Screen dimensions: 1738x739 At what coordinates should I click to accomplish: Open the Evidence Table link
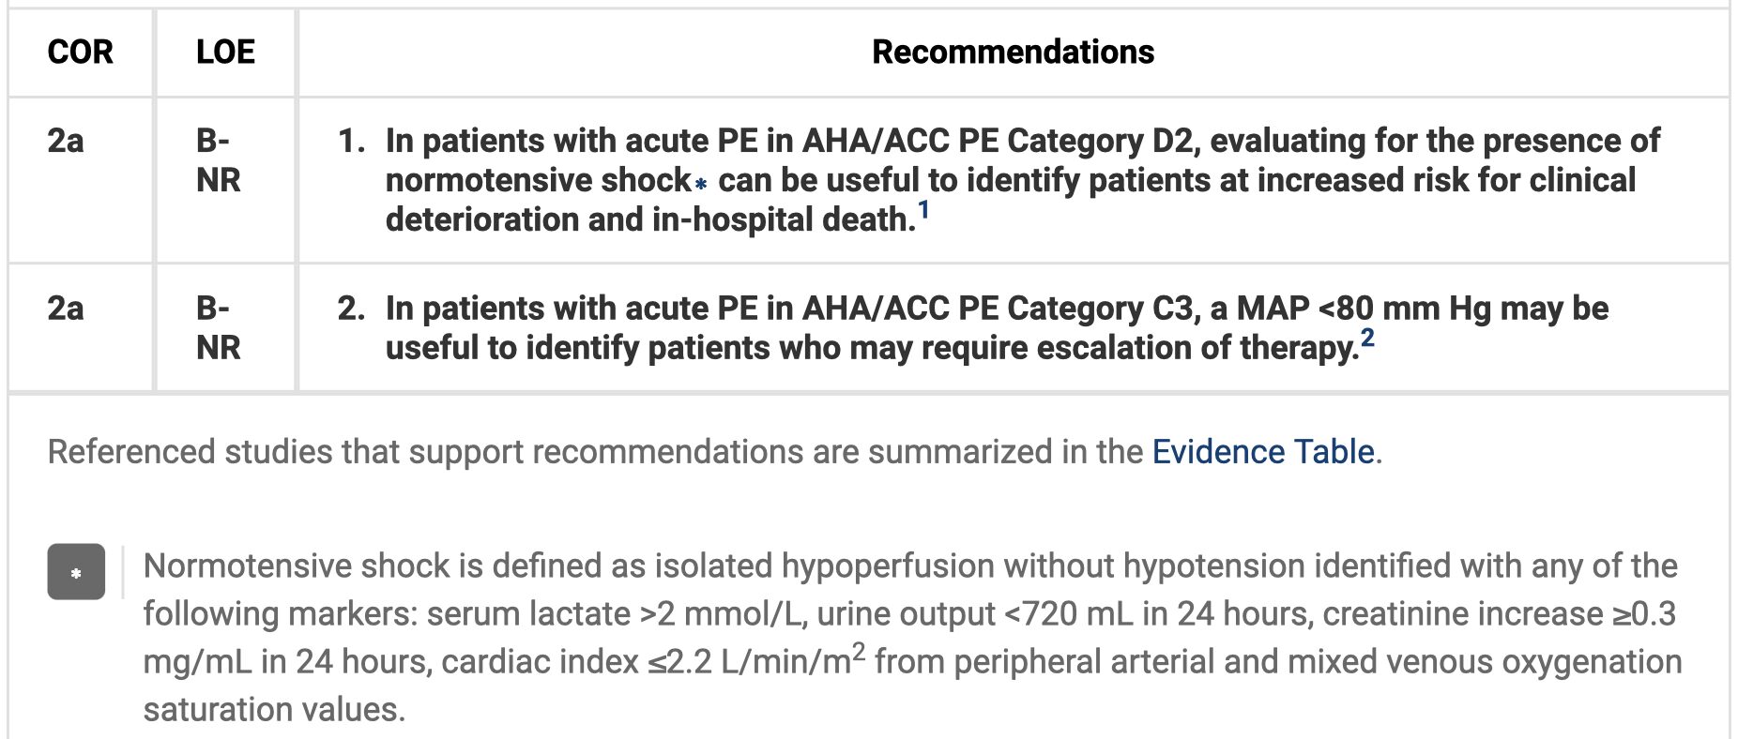pos(1262,452)
